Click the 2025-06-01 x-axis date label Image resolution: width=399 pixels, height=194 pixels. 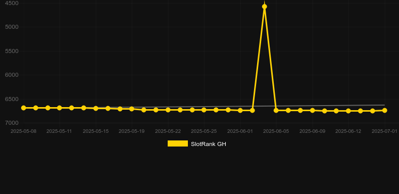(240, 131)
